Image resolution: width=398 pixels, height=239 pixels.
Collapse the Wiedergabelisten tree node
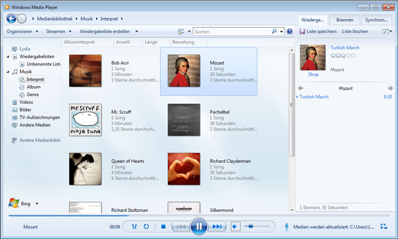[8, 56]
